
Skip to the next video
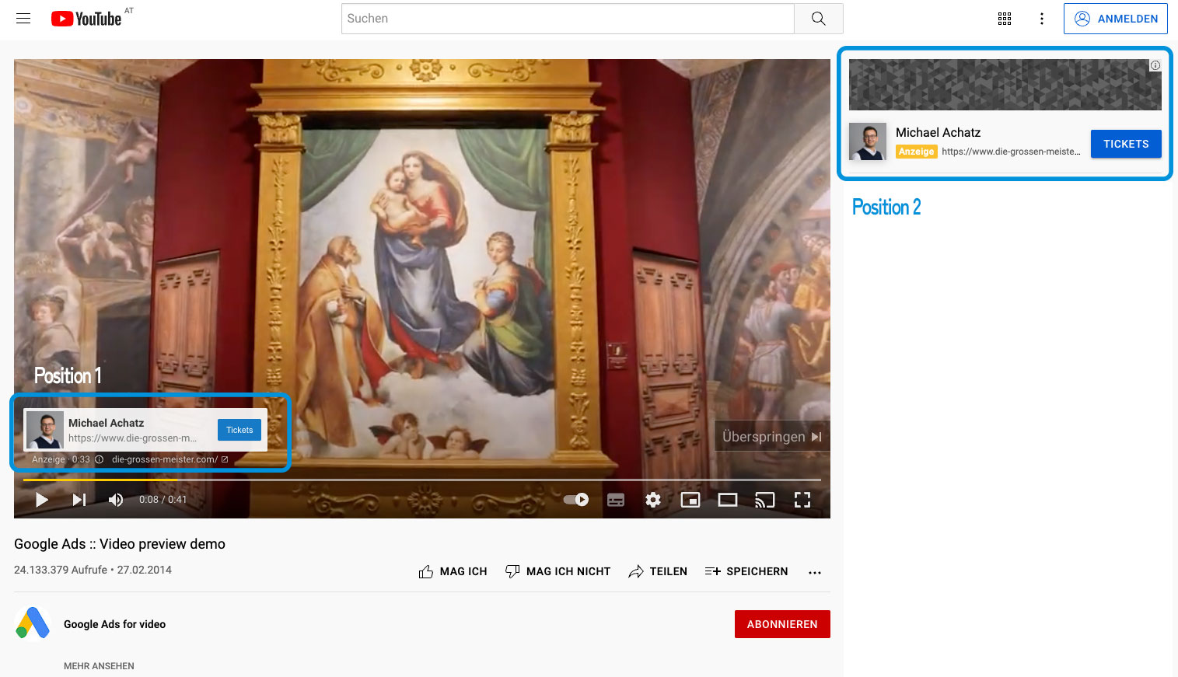click(79, 500)
